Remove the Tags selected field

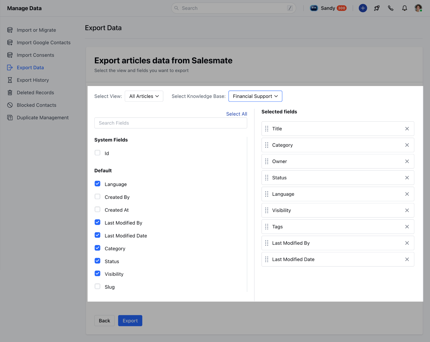click(x=407, y=227)
